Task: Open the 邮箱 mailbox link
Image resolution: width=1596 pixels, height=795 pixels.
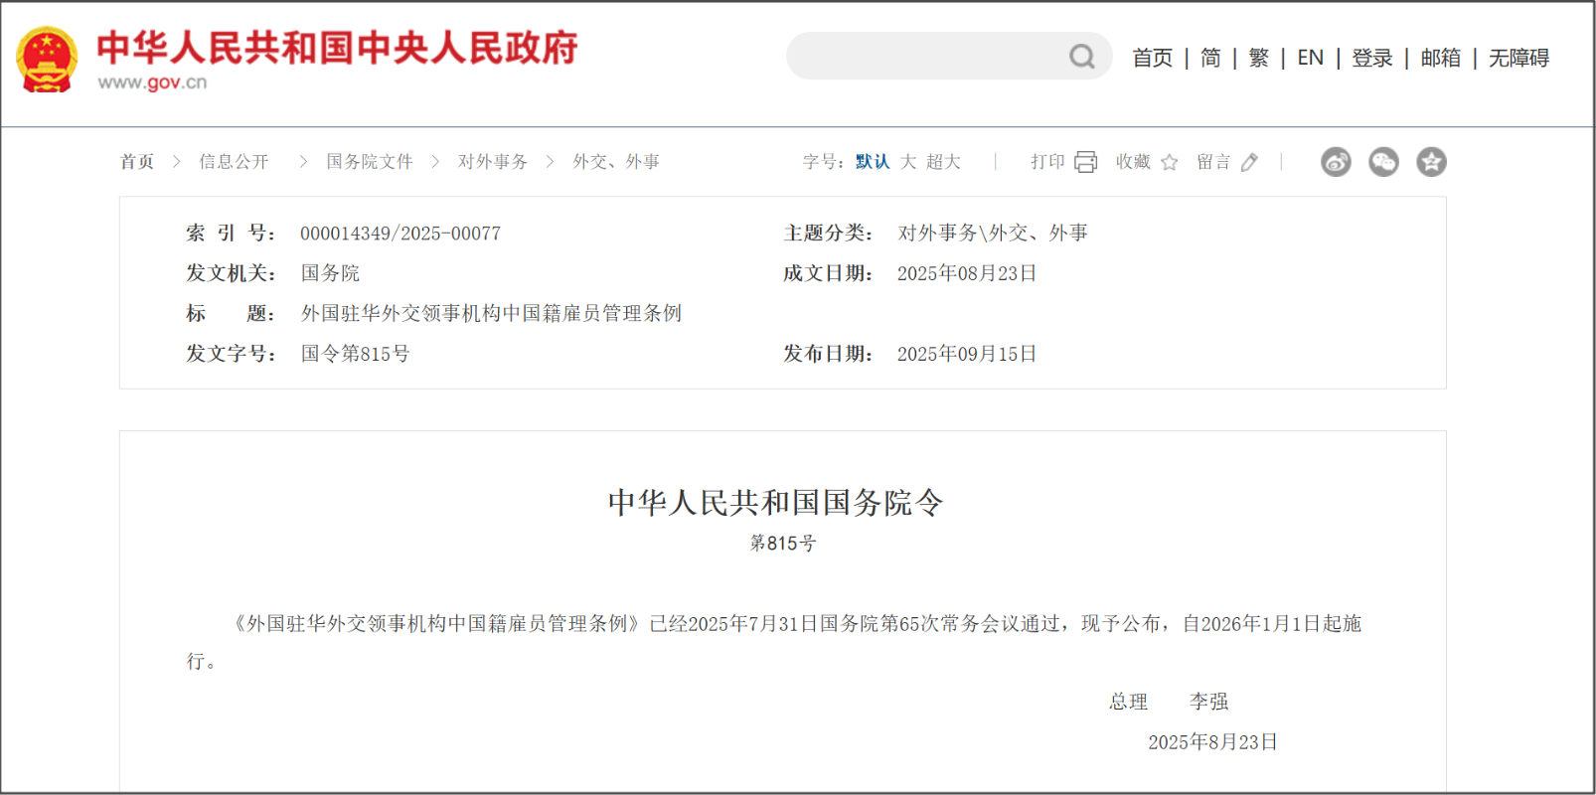Action: tap(1440, 58)
